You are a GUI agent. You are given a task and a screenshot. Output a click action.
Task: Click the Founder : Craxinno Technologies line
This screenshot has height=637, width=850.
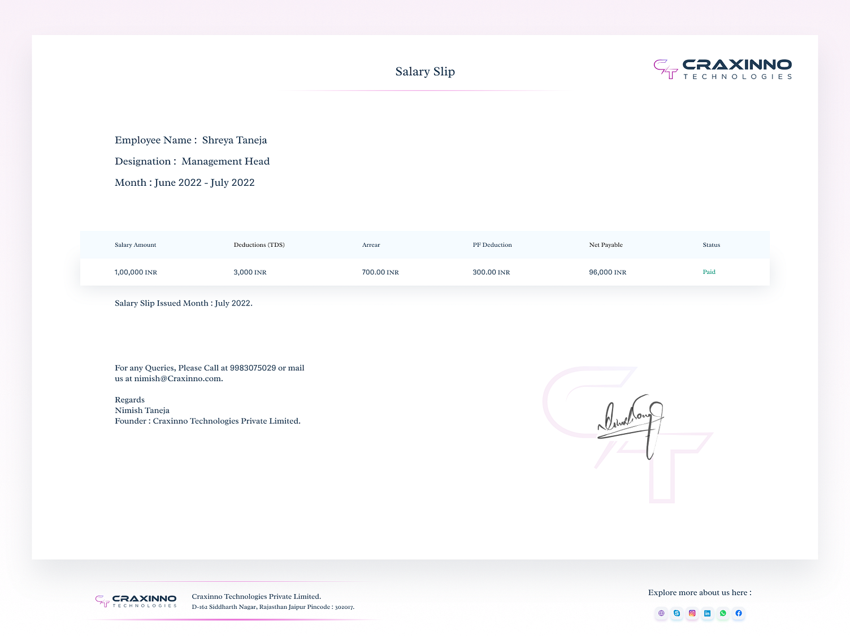click(x=208, y=421)
